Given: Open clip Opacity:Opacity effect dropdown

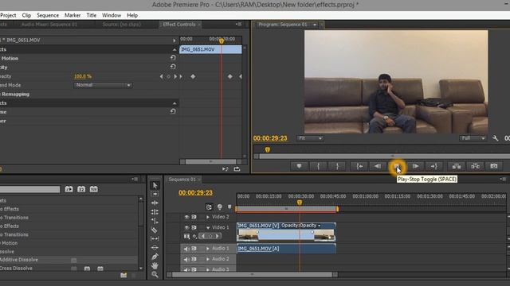Looking at the screenshot, I should pyautogui.click(x=319, y=226).
